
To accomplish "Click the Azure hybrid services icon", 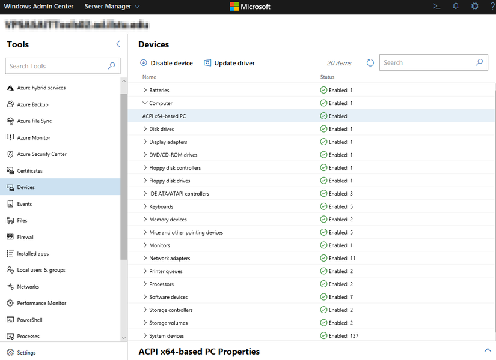I will click(10, 88).
